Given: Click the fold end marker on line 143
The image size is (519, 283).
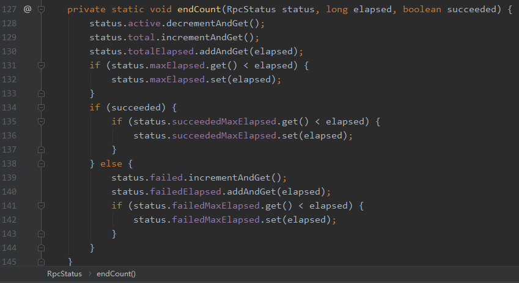Looking at the screenshot, I should pyautogui.click(x=41, y=234).
